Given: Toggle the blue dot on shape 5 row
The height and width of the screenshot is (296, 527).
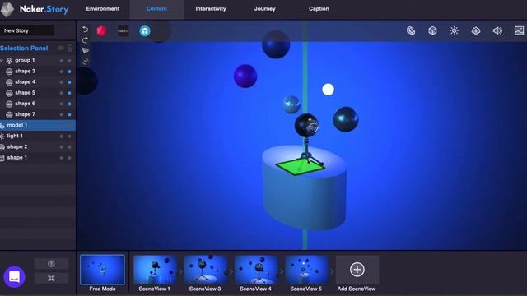Looking at the screenshot, I should (x=69, y=93).
